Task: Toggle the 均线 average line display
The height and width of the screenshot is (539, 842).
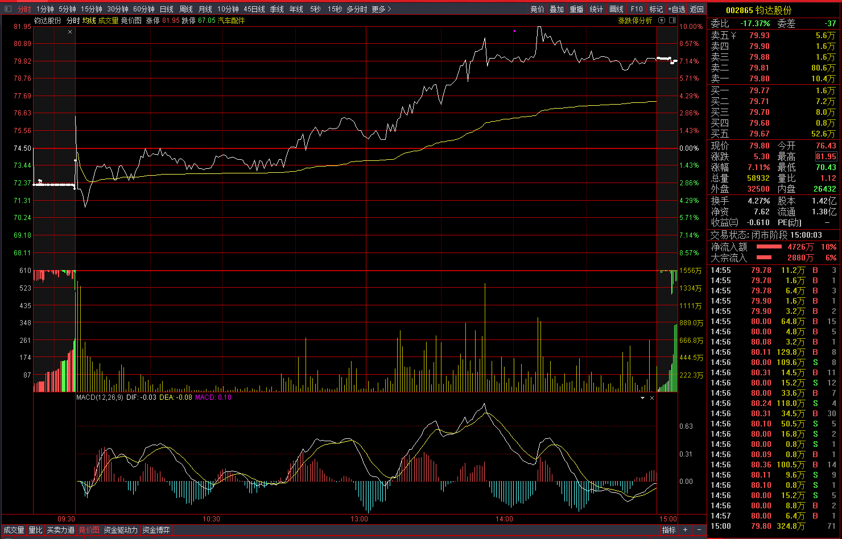Action: click(x=89, y=20)
